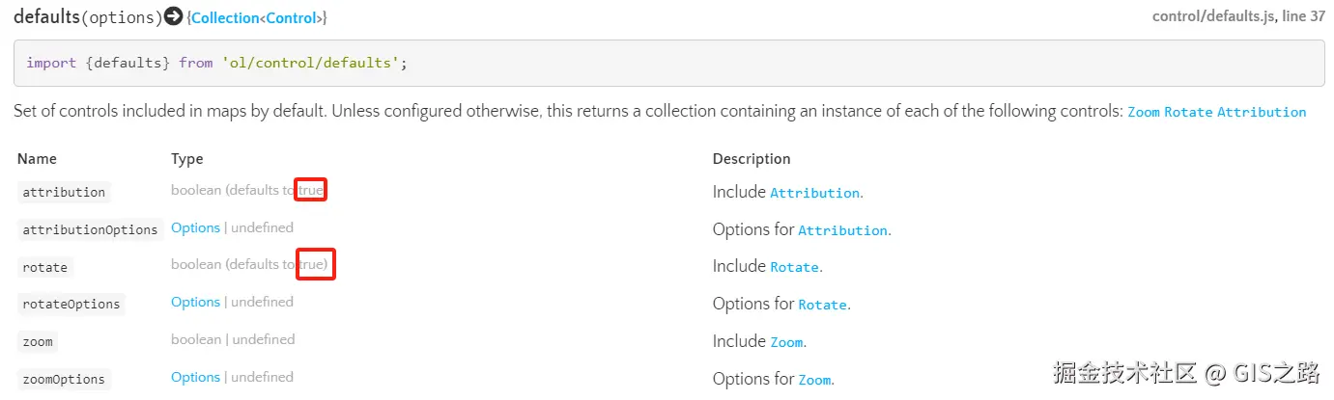
Task: Click the attributionOptions parameter name
Action: click(x=90, y=229)
